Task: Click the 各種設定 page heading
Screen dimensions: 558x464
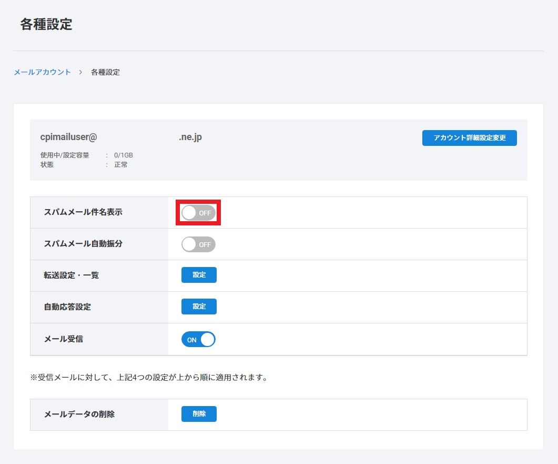Action: (46, 24)
